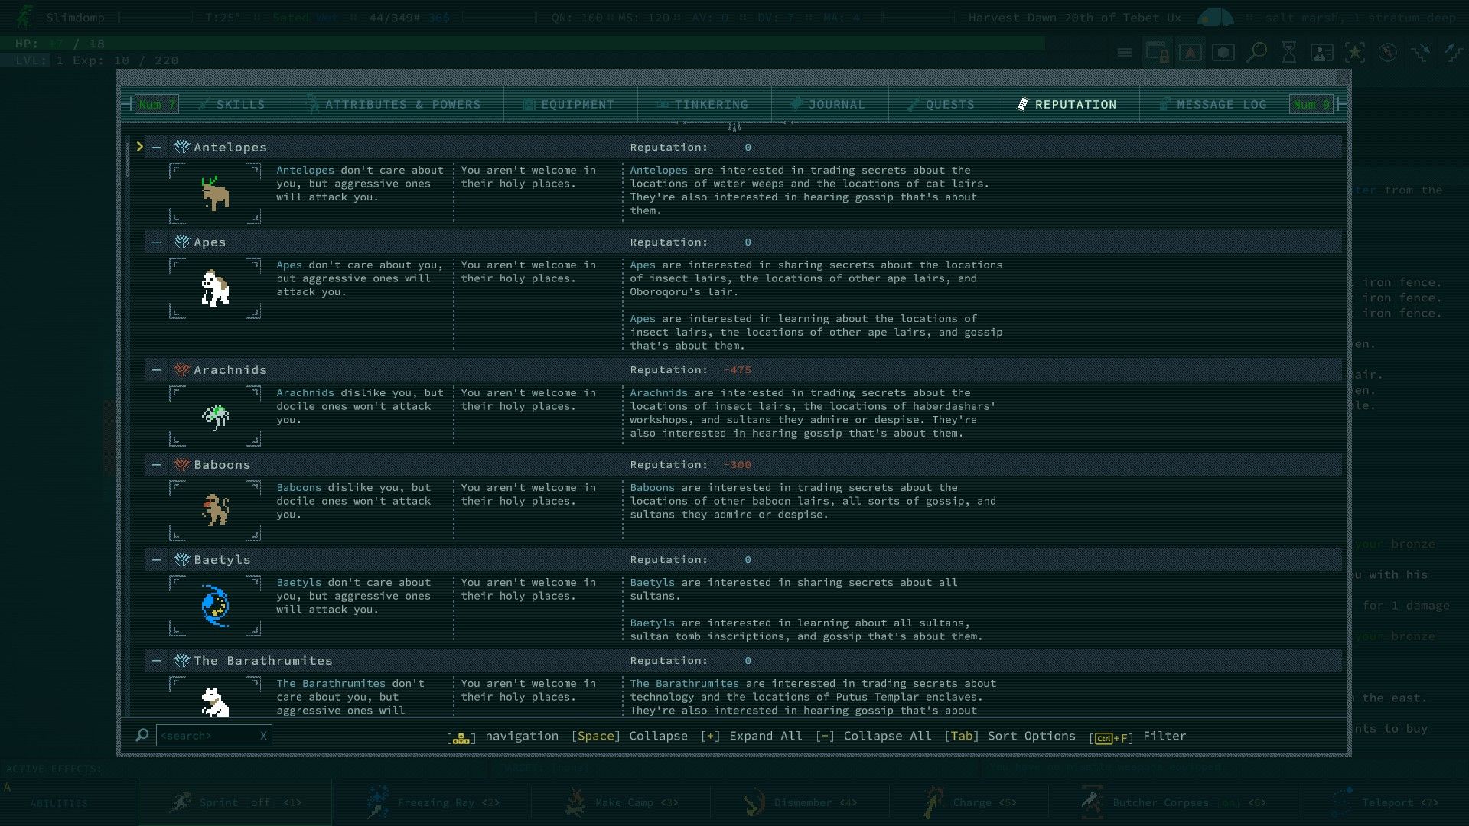
Task: Collapse the Antelopes reputation section
Action: click(x=155, y=147)
